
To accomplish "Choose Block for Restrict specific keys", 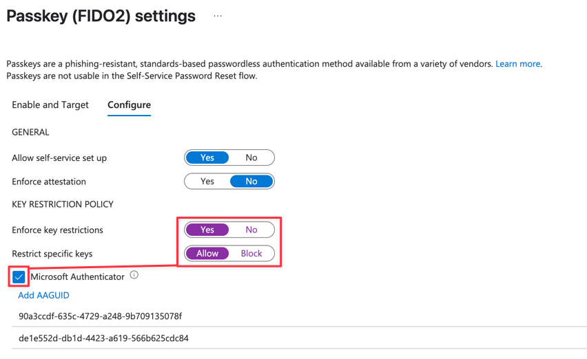I will pos(251,254).
